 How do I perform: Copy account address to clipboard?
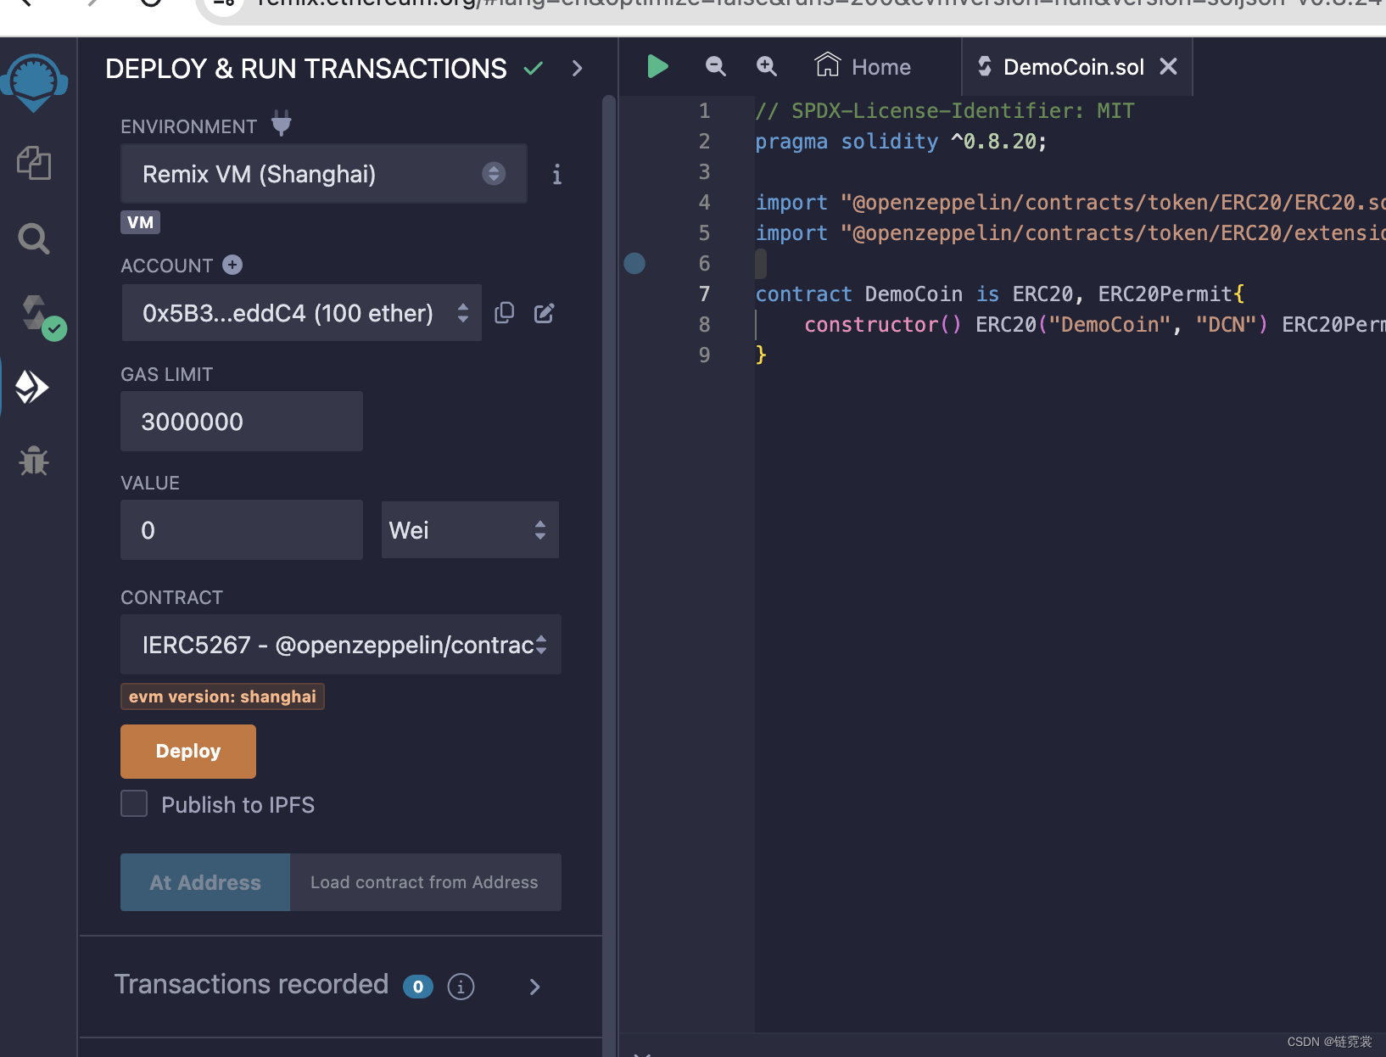tap(505, 313)
